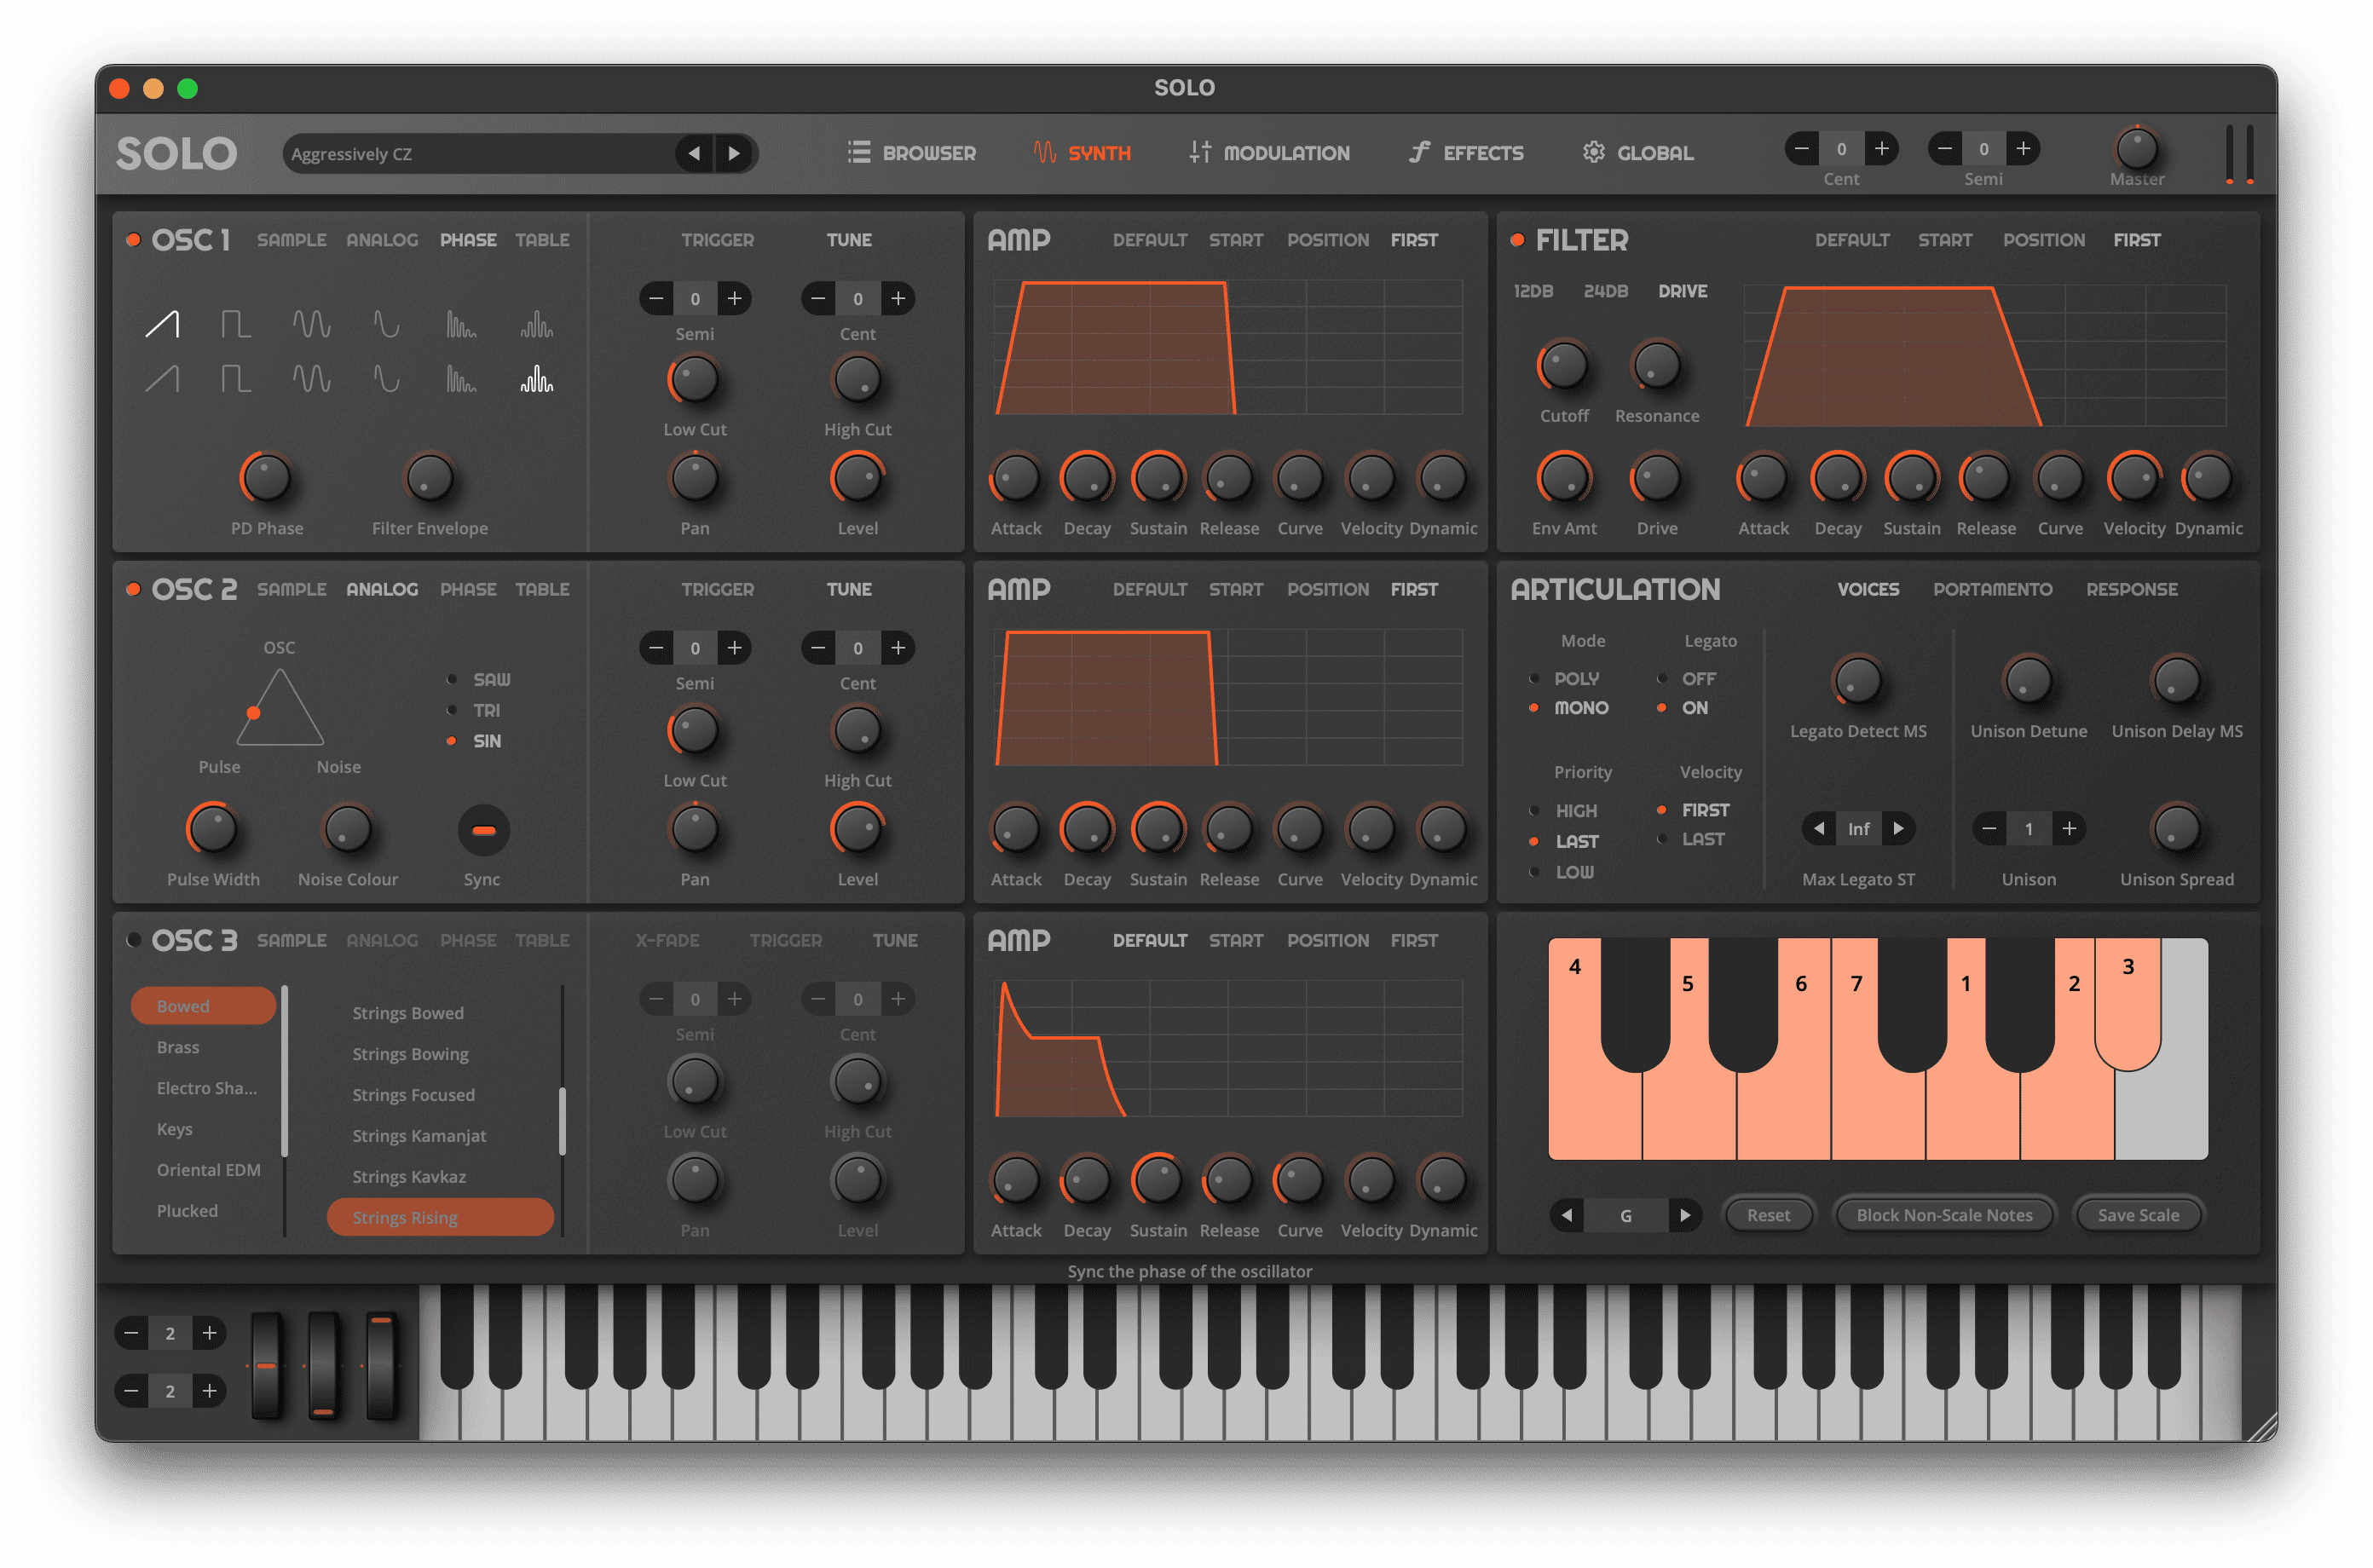Open the Portamento tab in Articulation

coord(1992,590)
